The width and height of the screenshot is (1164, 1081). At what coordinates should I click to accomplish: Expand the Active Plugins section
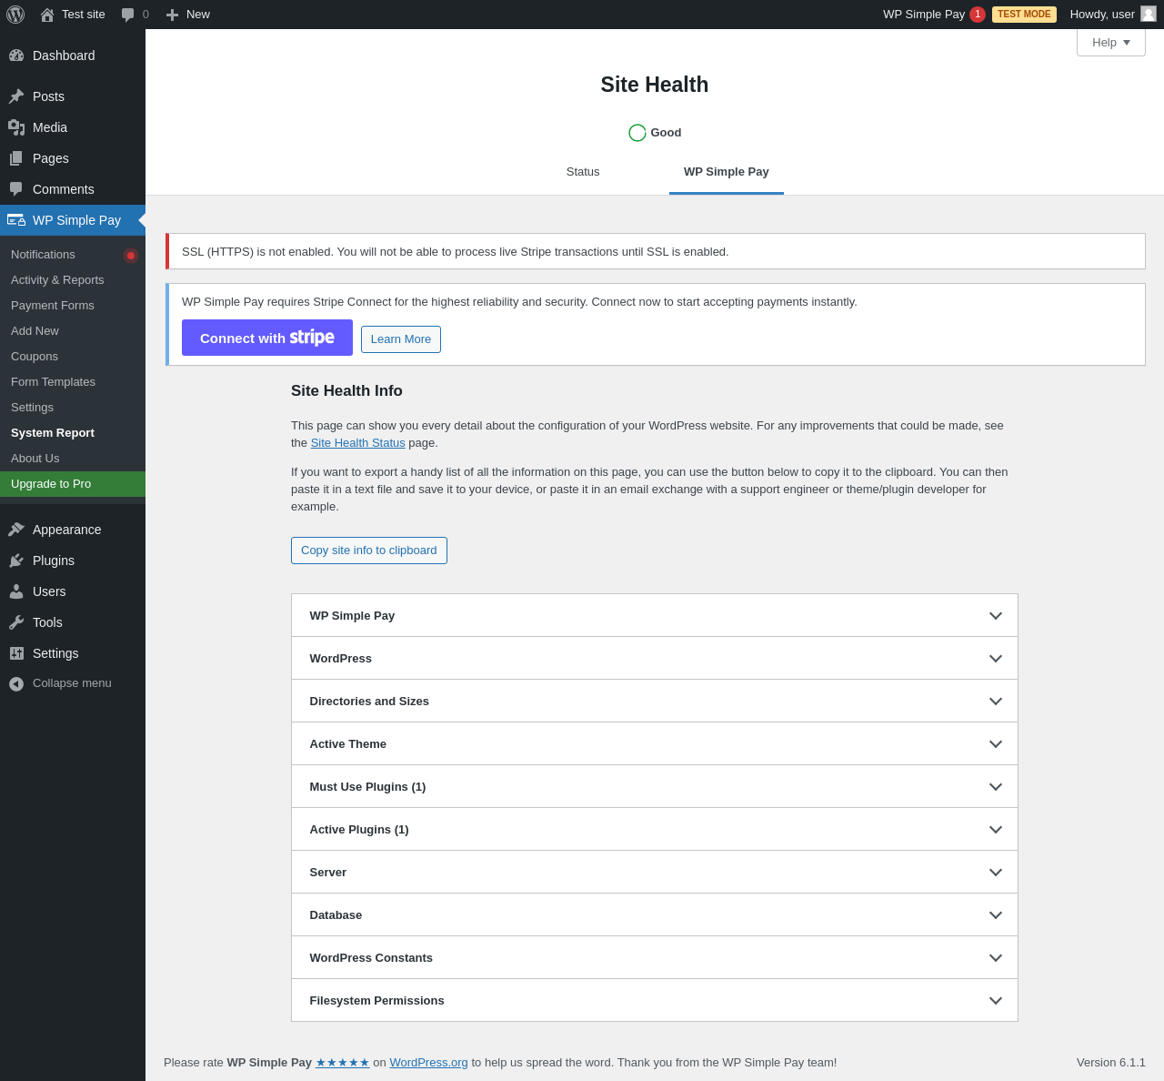(655, 830)
